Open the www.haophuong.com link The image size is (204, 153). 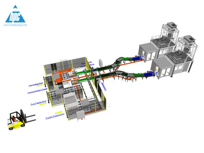15,25
